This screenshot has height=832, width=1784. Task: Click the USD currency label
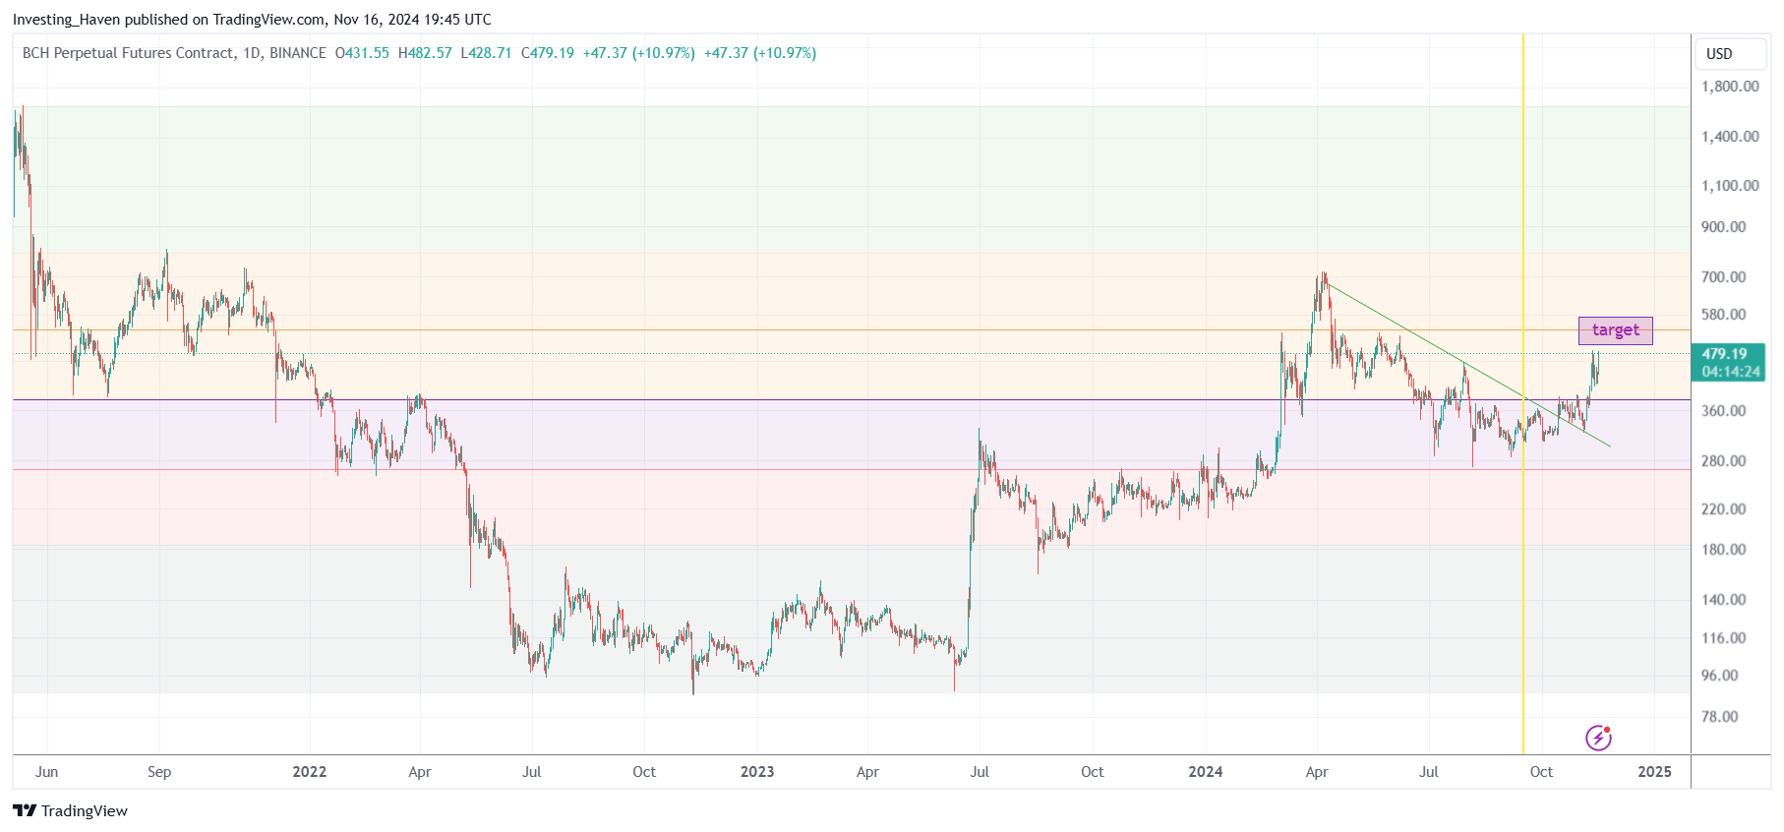point(1719,54)
